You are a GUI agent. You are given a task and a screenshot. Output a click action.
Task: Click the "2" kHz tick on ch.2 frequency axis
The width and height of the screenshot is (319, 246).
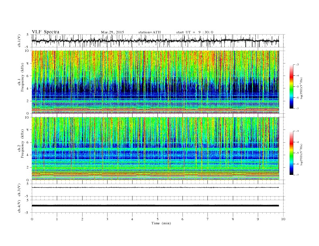28,168
